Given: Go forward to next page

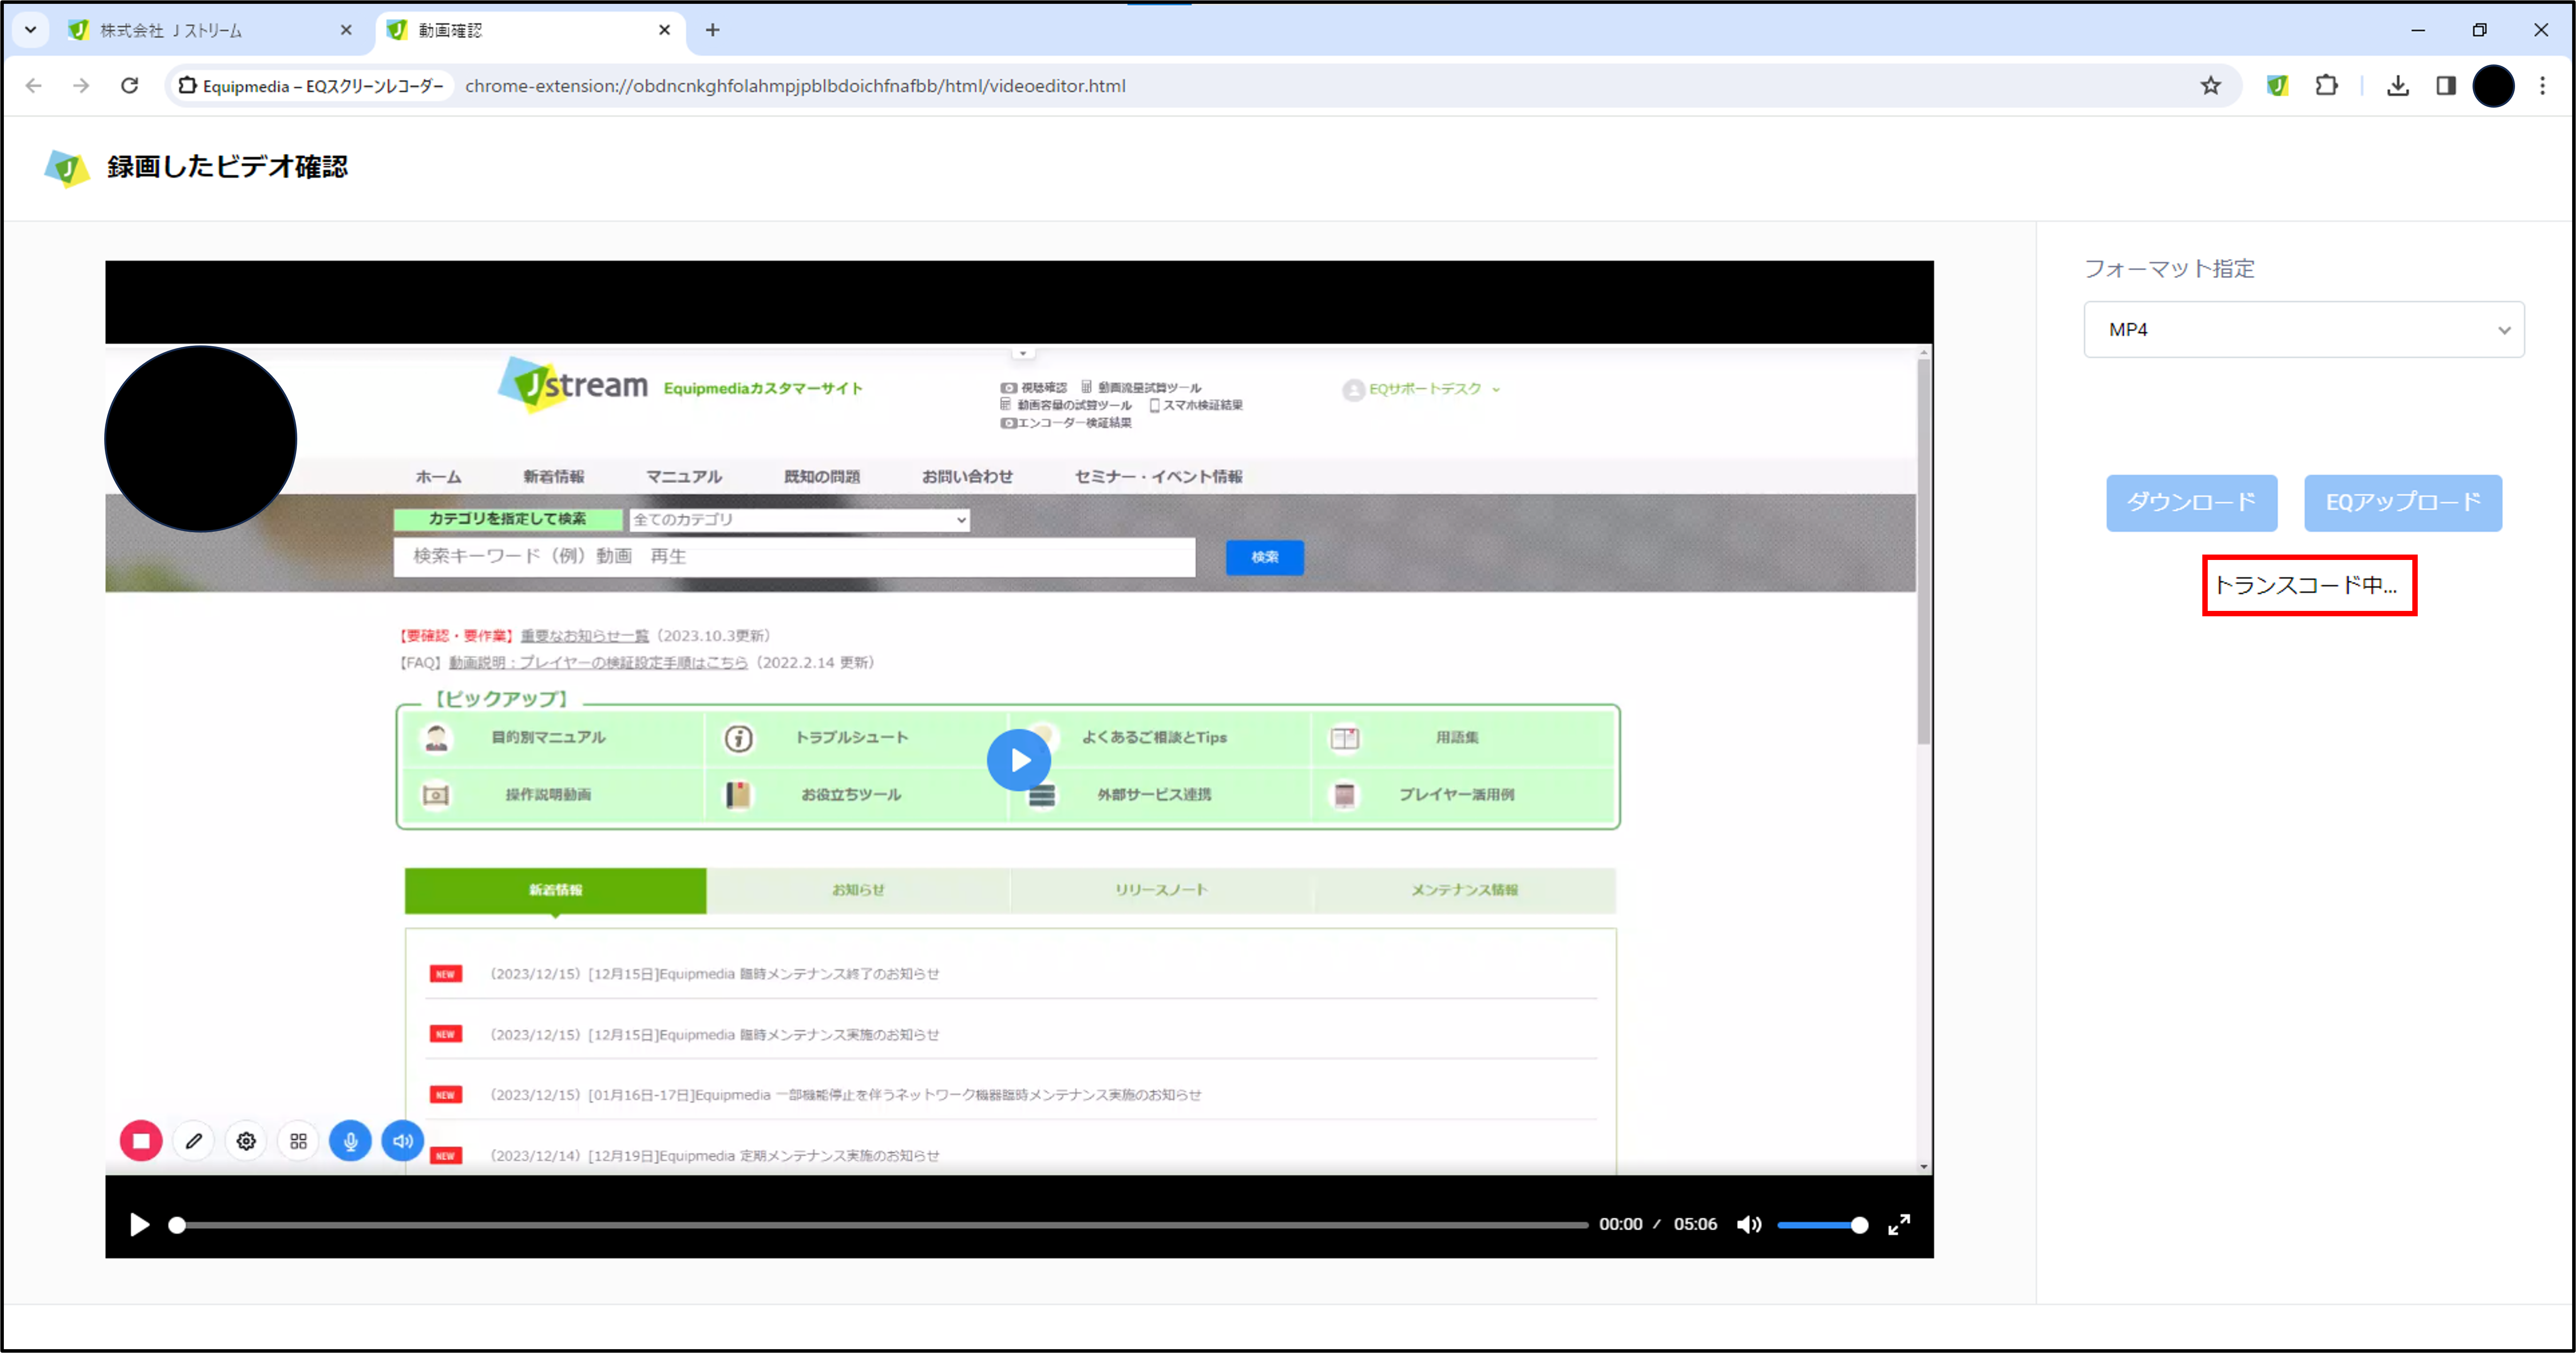Looking at the screenshot, I should (81, 86).
